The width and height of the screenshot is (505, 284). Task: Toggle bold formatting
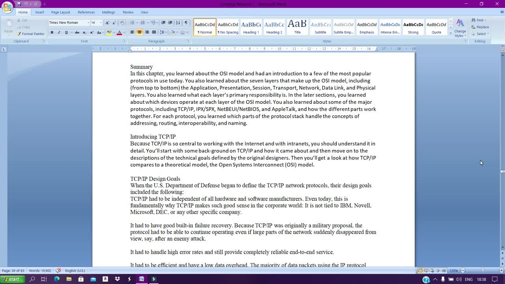click(52, 32)
